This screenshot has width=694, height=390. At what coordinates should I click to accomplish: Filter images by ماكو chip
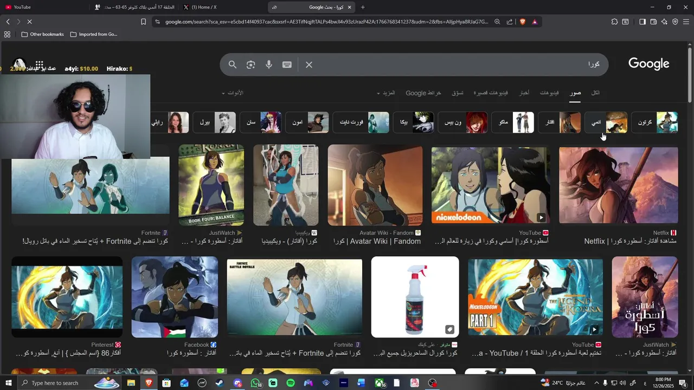[x=513, y=122]
